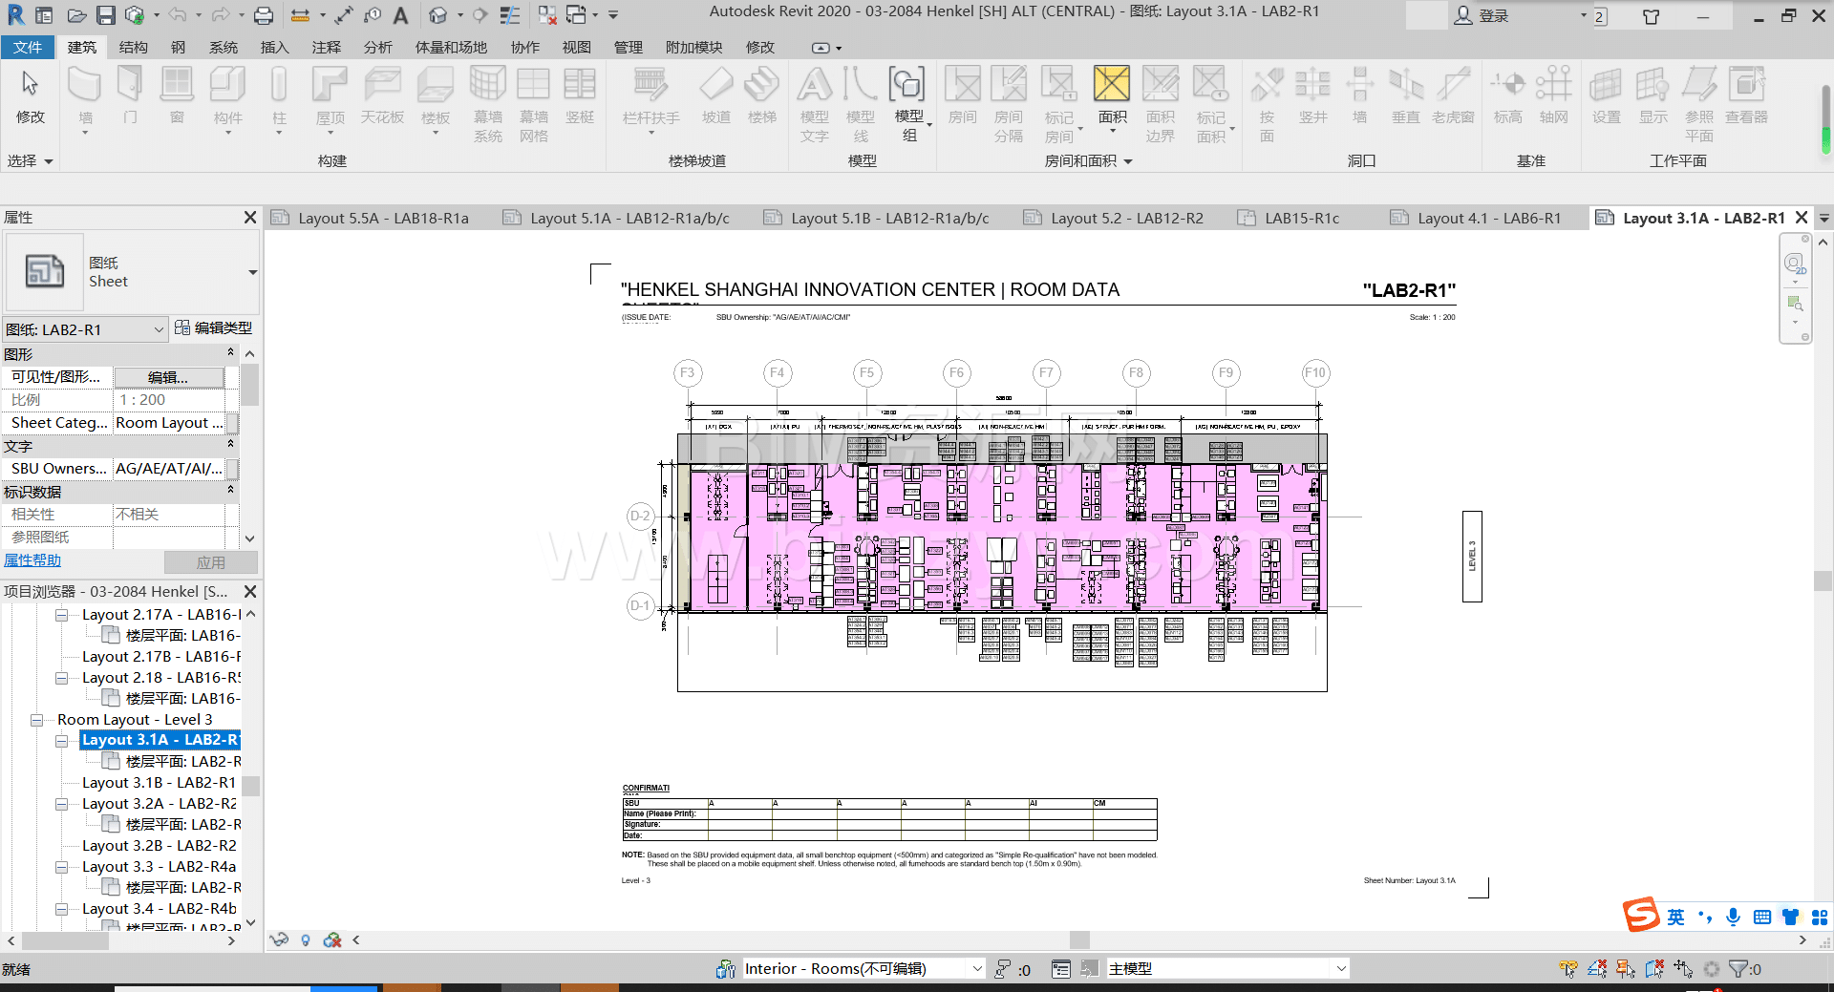Switch to the Manage ribbon tab

tap(628, 47)
